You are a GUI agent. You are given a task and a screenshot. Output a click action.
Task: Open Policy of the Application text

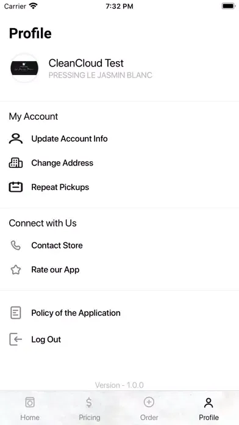pyautogui.click(x=76, y=313)
